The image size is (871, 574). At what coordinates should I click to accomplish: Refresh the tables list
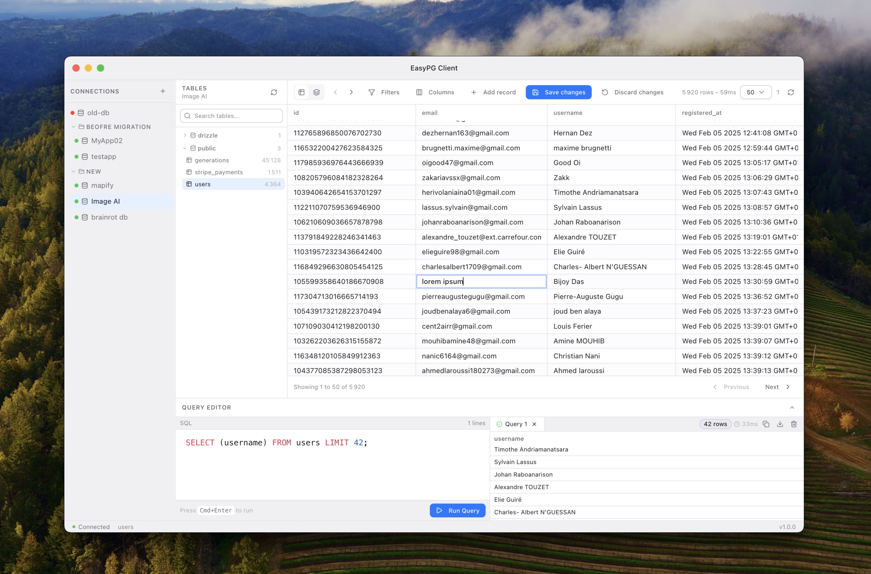(x=274, y=92)
